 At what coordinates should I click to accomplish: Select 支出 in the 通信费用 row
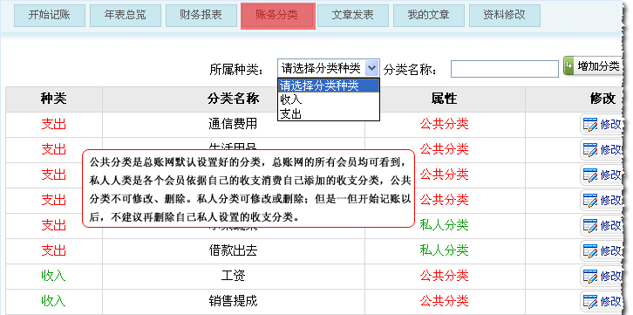coord(54,125)
